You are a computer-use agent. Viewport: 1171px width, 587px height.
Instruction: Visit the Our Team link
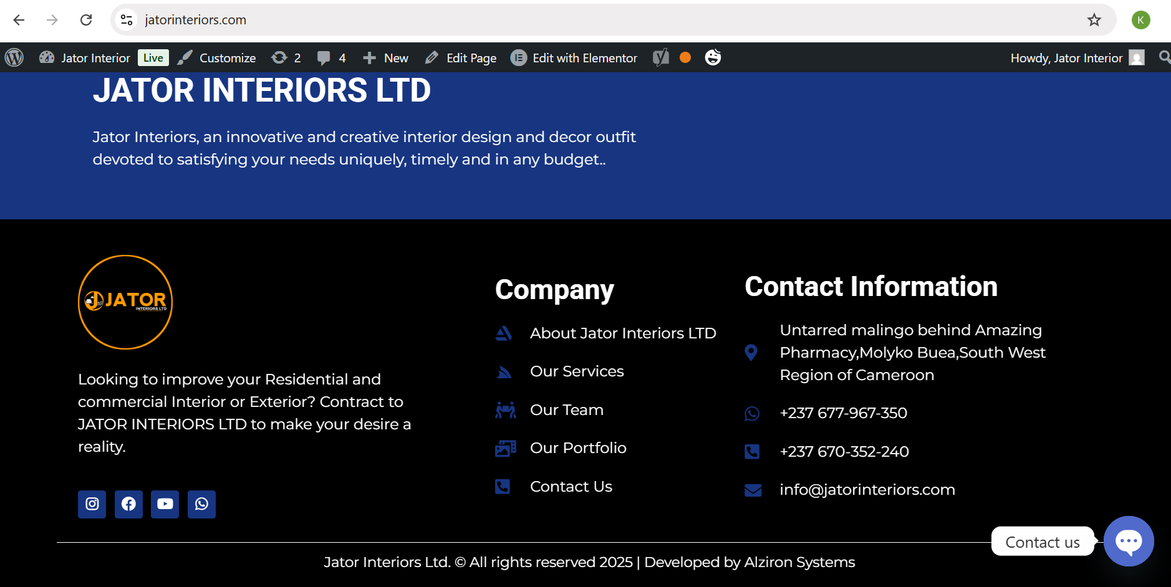pos(567,410)
